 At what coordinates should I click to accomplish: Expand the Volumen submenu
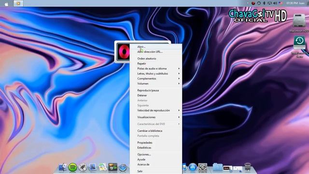point(156,84)
